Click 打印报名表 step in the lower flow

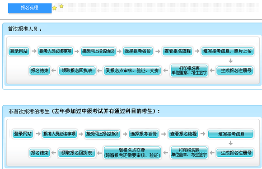tap(189, 153)
